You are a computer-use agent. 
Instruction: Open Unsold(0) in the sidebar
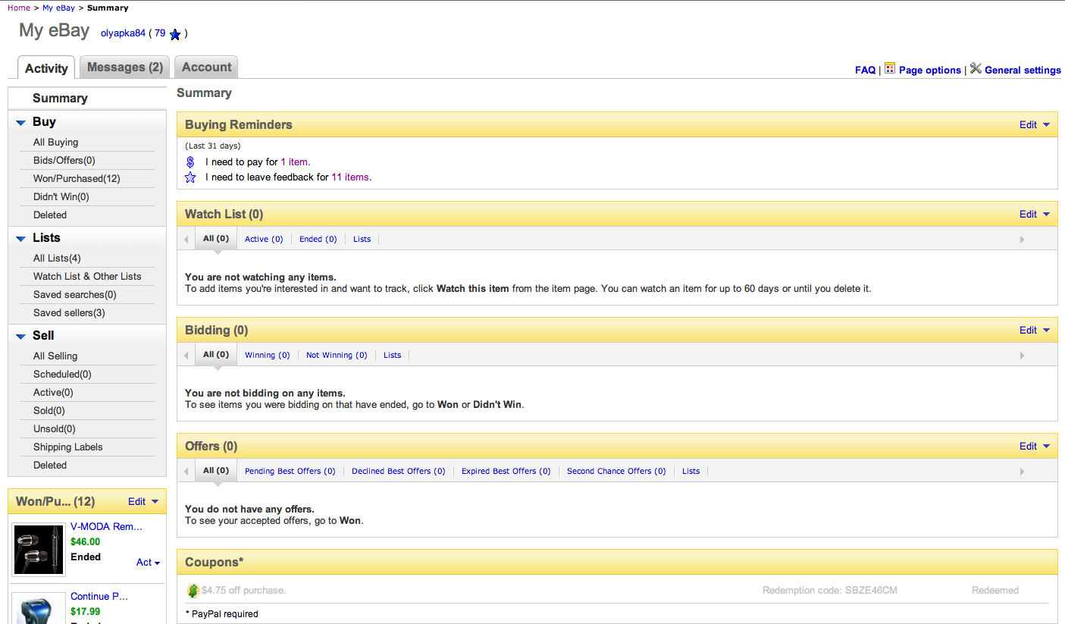click(55, 429)
